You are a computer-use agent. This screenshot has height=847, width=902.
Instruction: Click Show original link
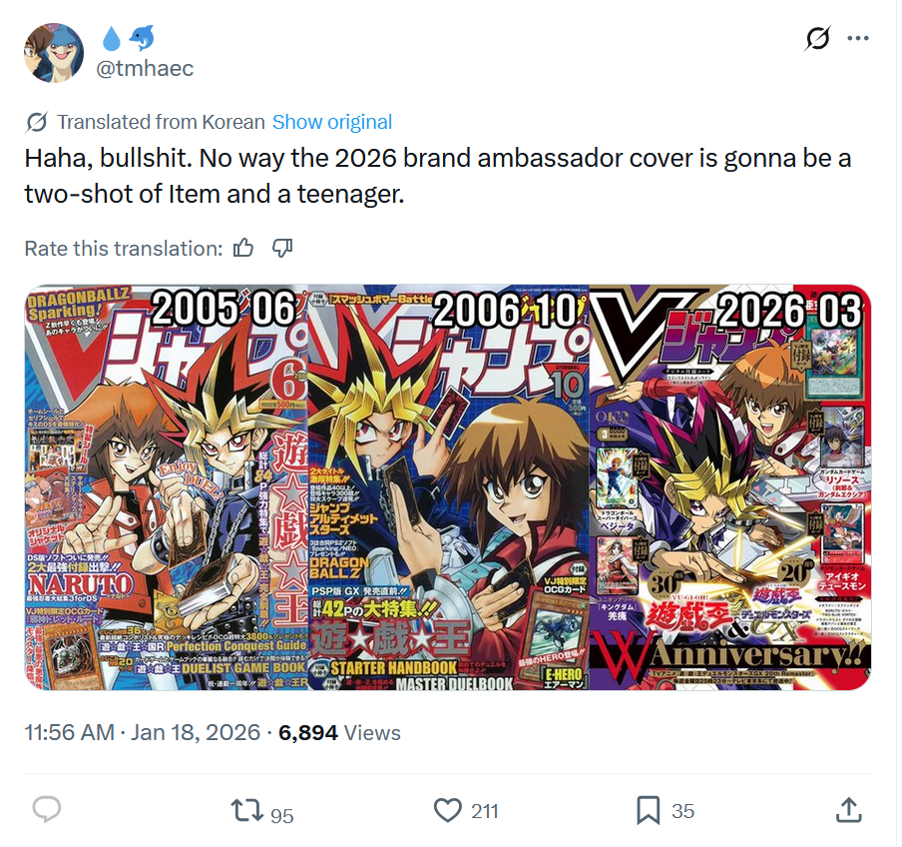point(332,122)
